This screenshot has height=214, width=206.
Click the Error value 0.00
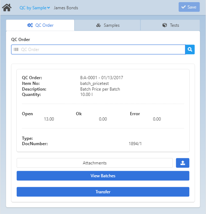click(157, 119)
